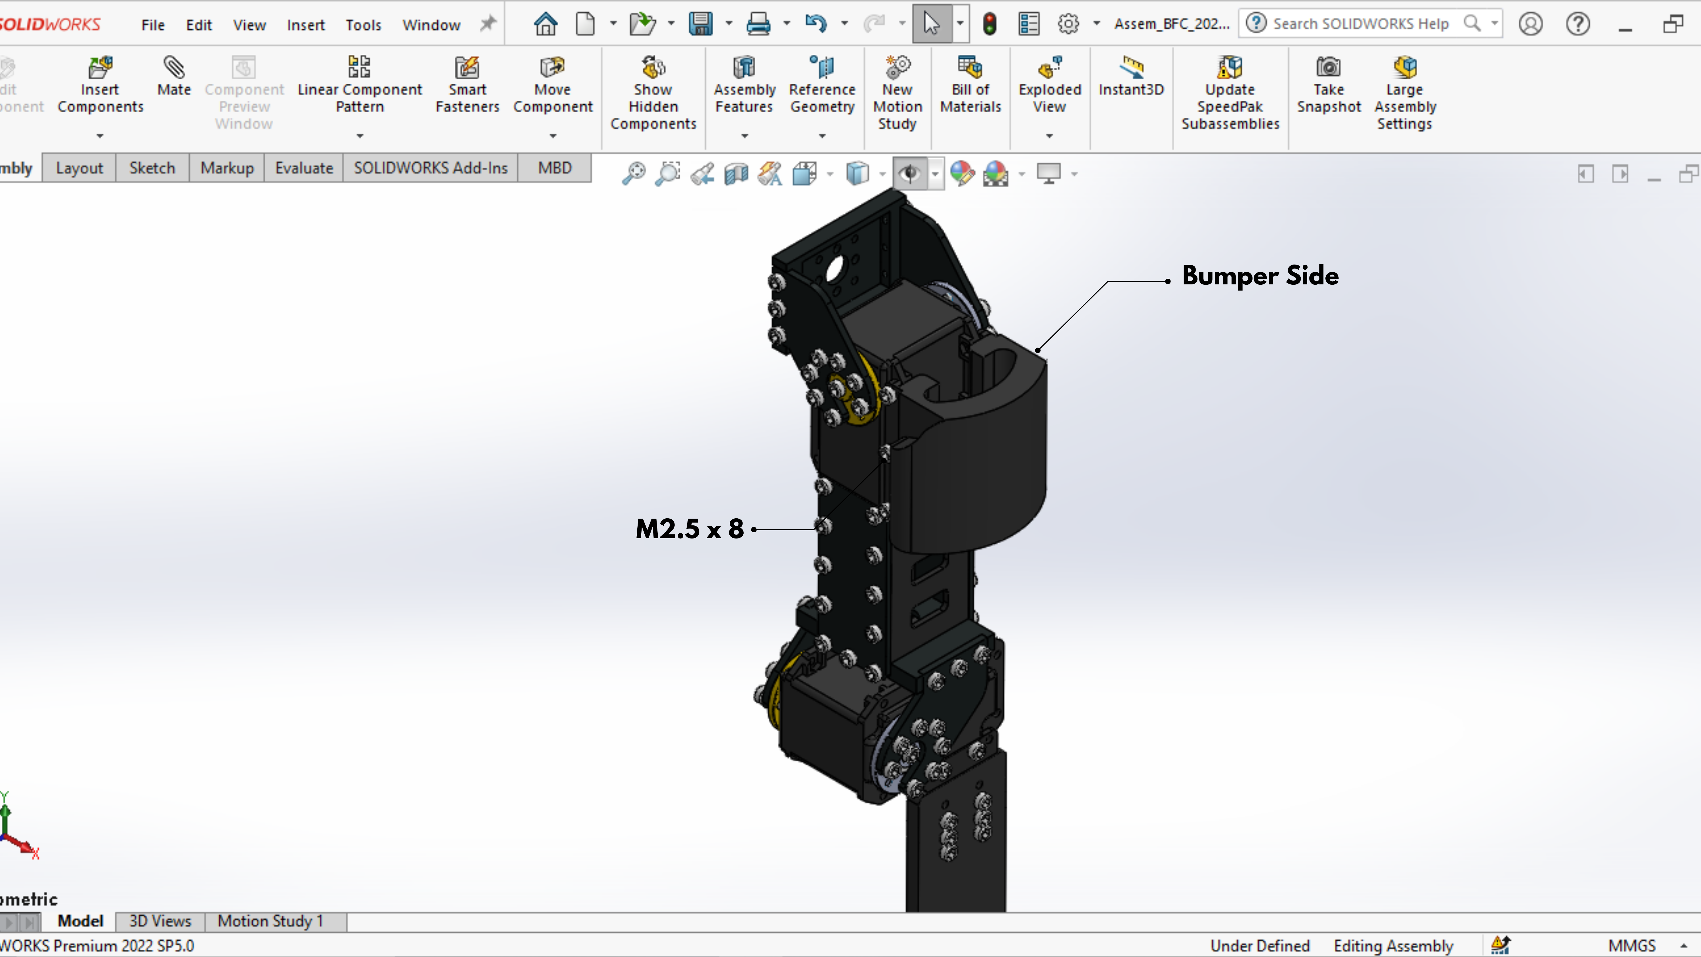Expand the Print dropdown arrow

(786, 24)
